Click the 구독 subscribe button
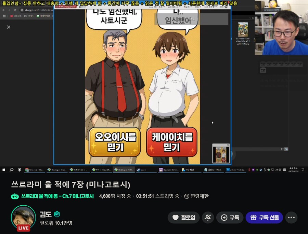Screen dimensions: 308x234 point(230,218)
